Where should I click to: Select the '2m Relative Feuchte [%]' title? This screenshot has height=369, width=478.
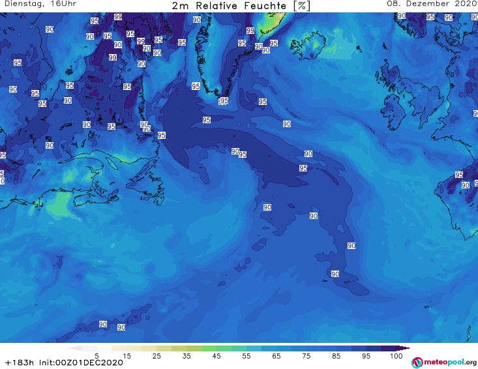pos(241,6)
